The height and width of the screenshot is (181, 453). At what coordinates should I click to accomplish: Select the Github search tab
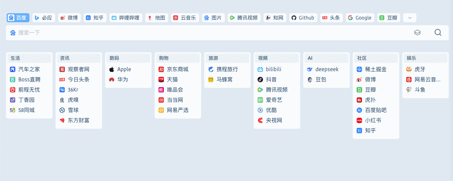click(303, 18)
